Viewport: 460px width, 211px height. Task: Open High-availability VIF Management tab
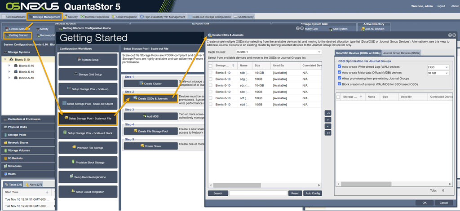(x=162, y=17)
